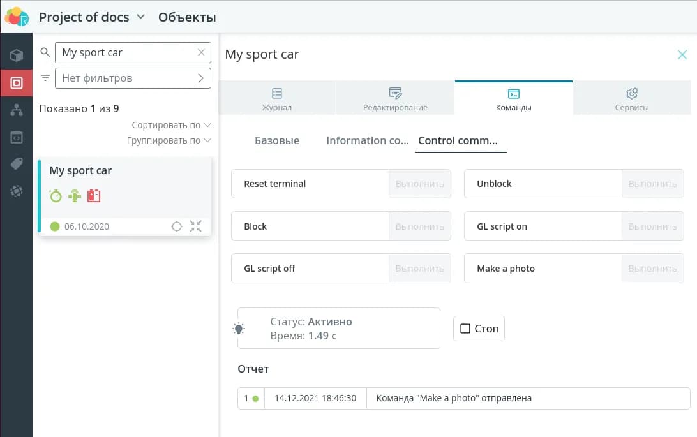The height and width of the screenshot is (437, 697).
Task: Open the Сортировать по dropdown
Action: pyautogui.click(x=171, y=125)
